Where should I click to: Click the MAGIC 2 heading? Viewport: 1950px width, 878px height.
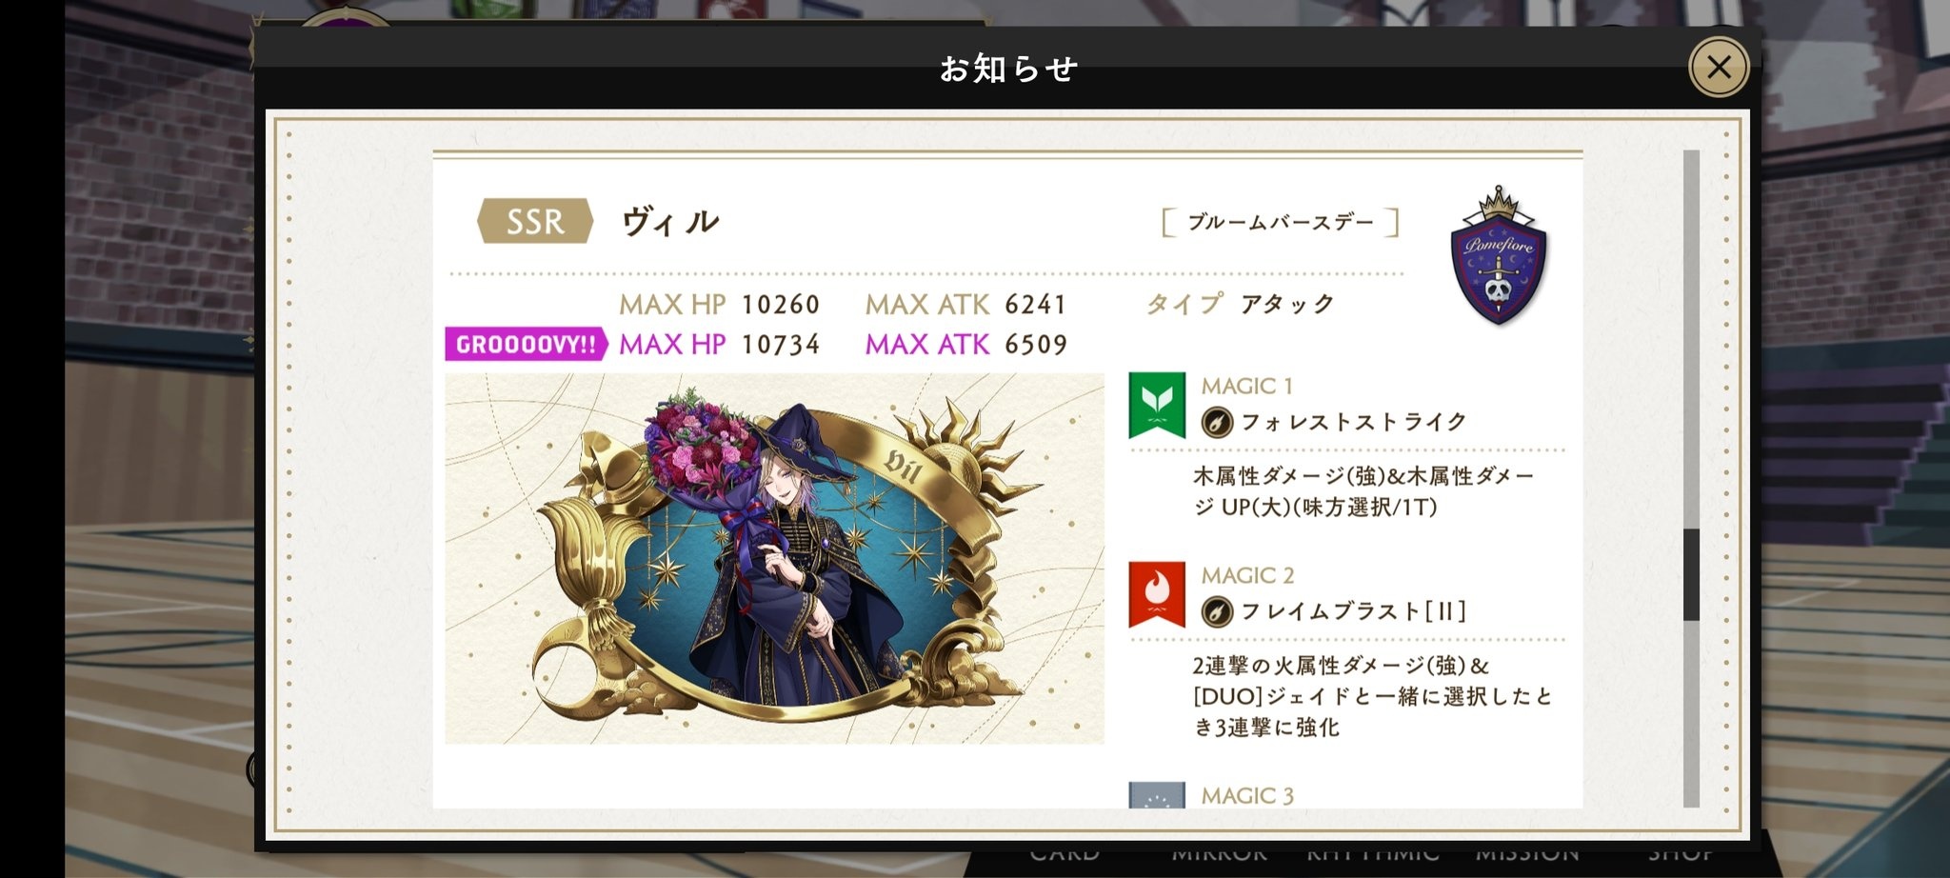1247,575
